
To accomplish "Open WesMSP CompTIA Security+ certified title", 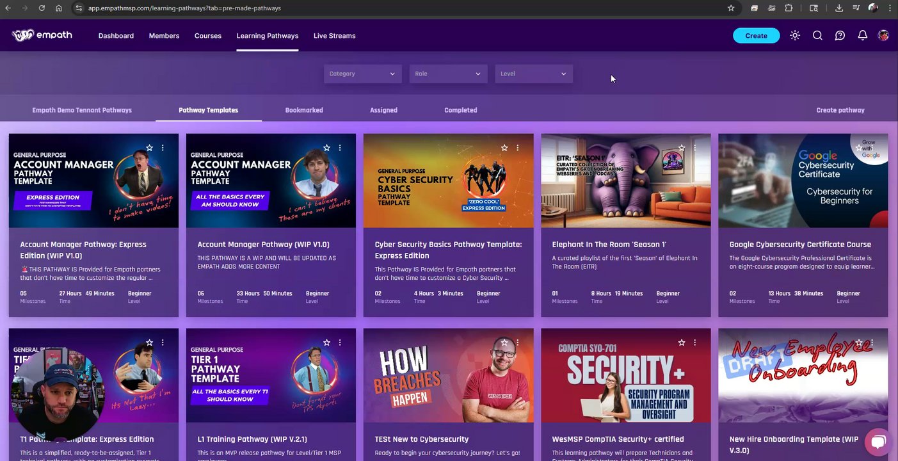I will pos(618,439).
